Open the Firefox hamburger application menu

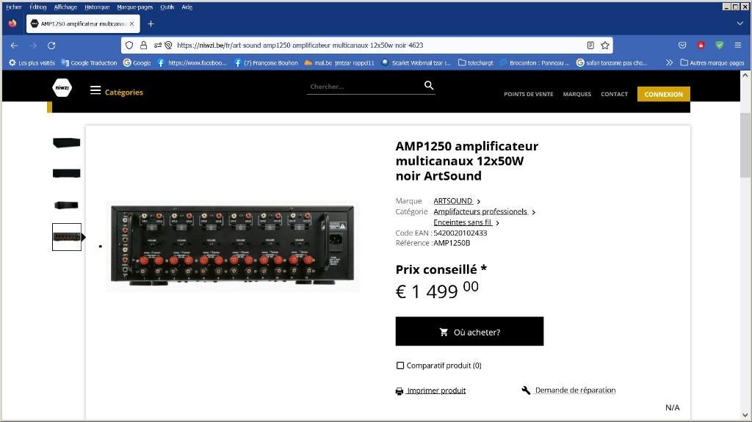(x=737, y=45)
